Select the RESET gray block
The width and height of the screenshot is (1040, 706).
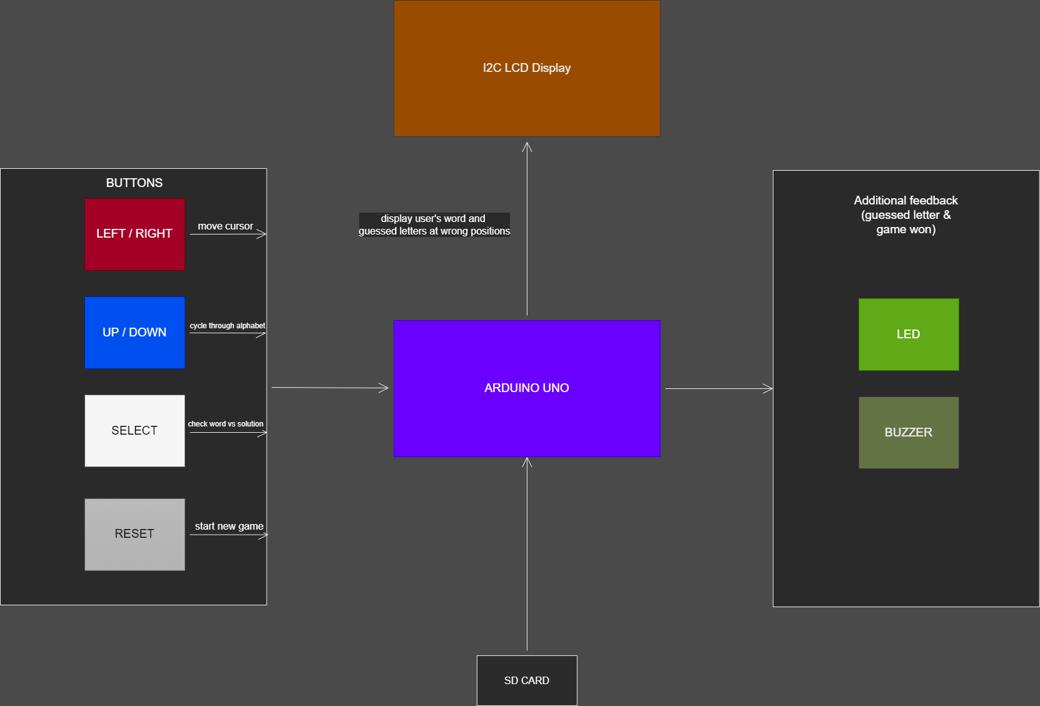click(135, 535)
